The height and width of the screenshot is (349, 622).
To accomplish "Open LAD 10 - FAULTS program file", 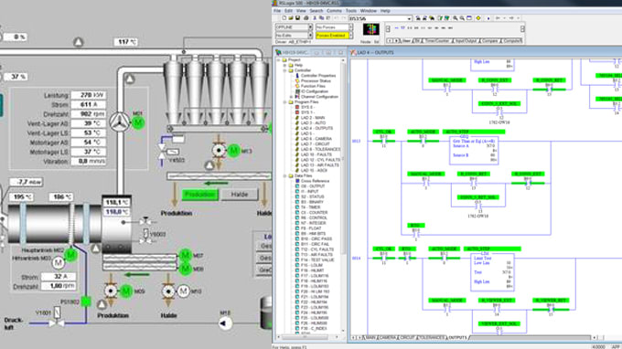I will point(316,154).
